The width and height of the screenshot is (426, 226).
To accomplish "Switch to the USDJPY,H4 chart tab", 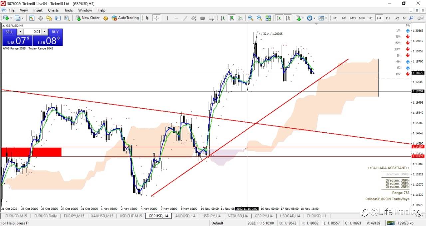I will pyautogui.click(x=211, y=216).
